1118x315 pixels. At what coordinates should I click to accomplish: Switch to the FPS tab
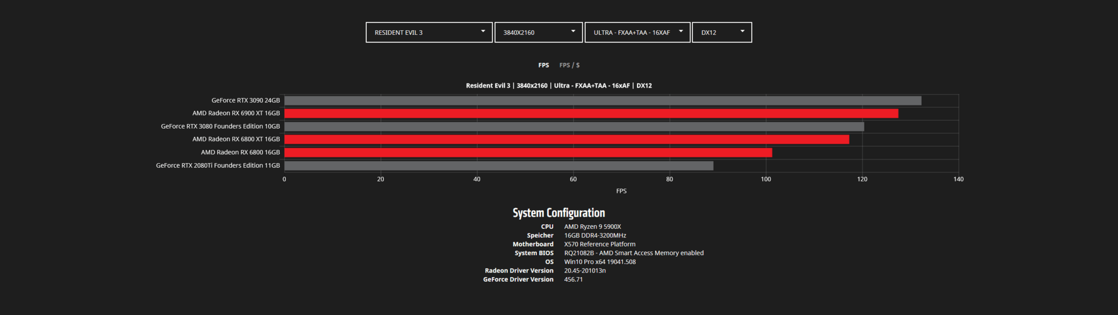click(544, 65)
